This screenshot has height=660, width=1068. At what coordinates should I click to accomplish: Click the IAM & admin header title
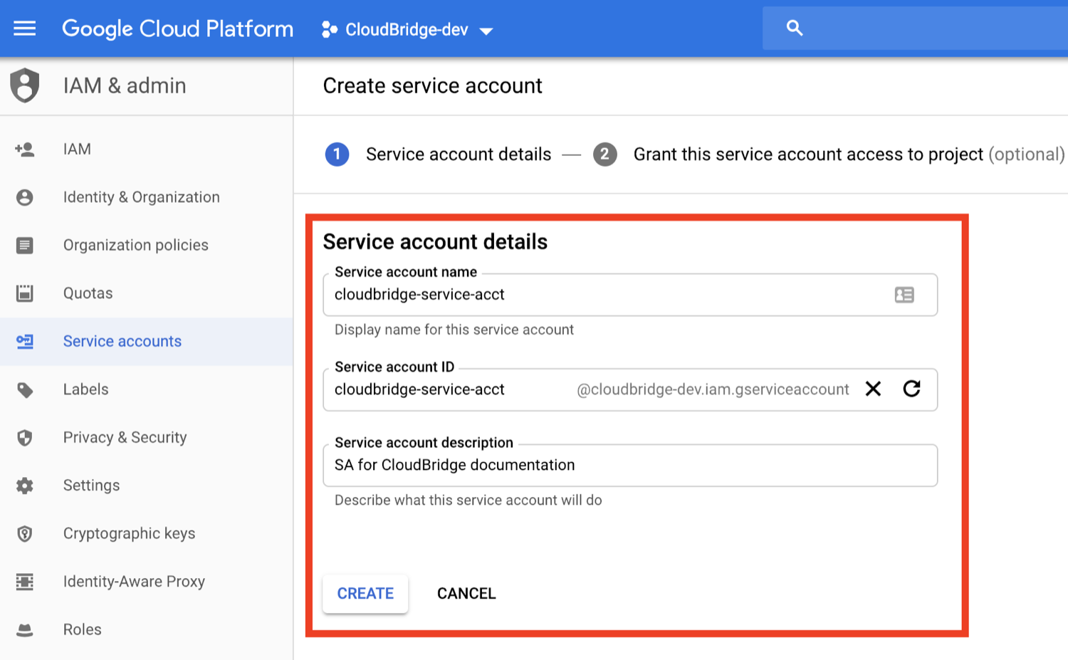point(125,85)
